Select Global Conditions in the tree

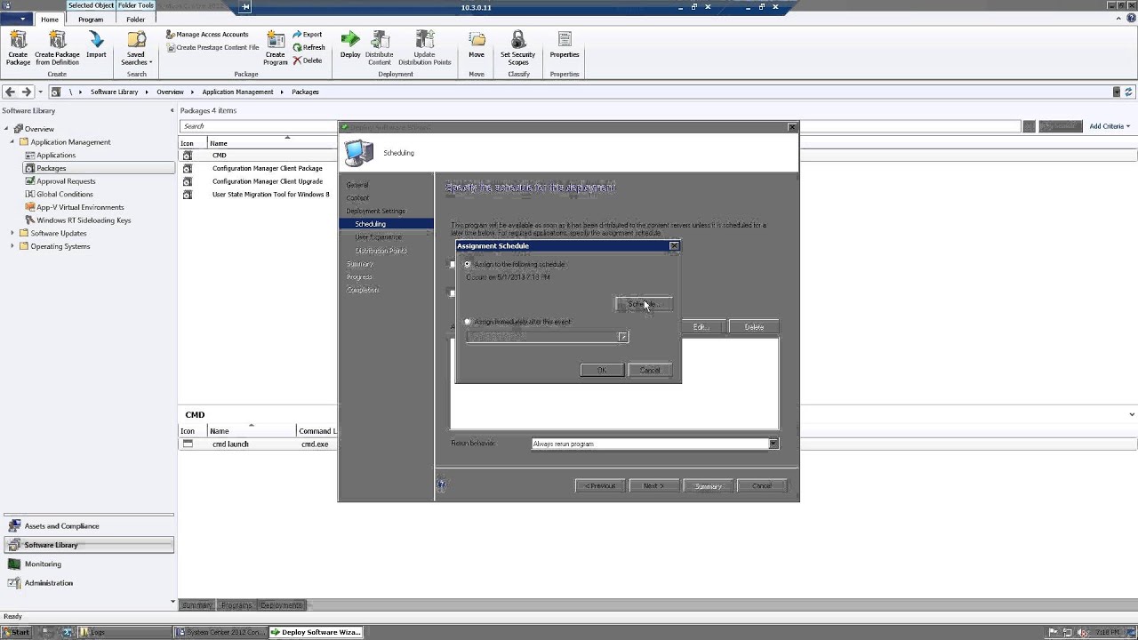[x=65, y=194]
